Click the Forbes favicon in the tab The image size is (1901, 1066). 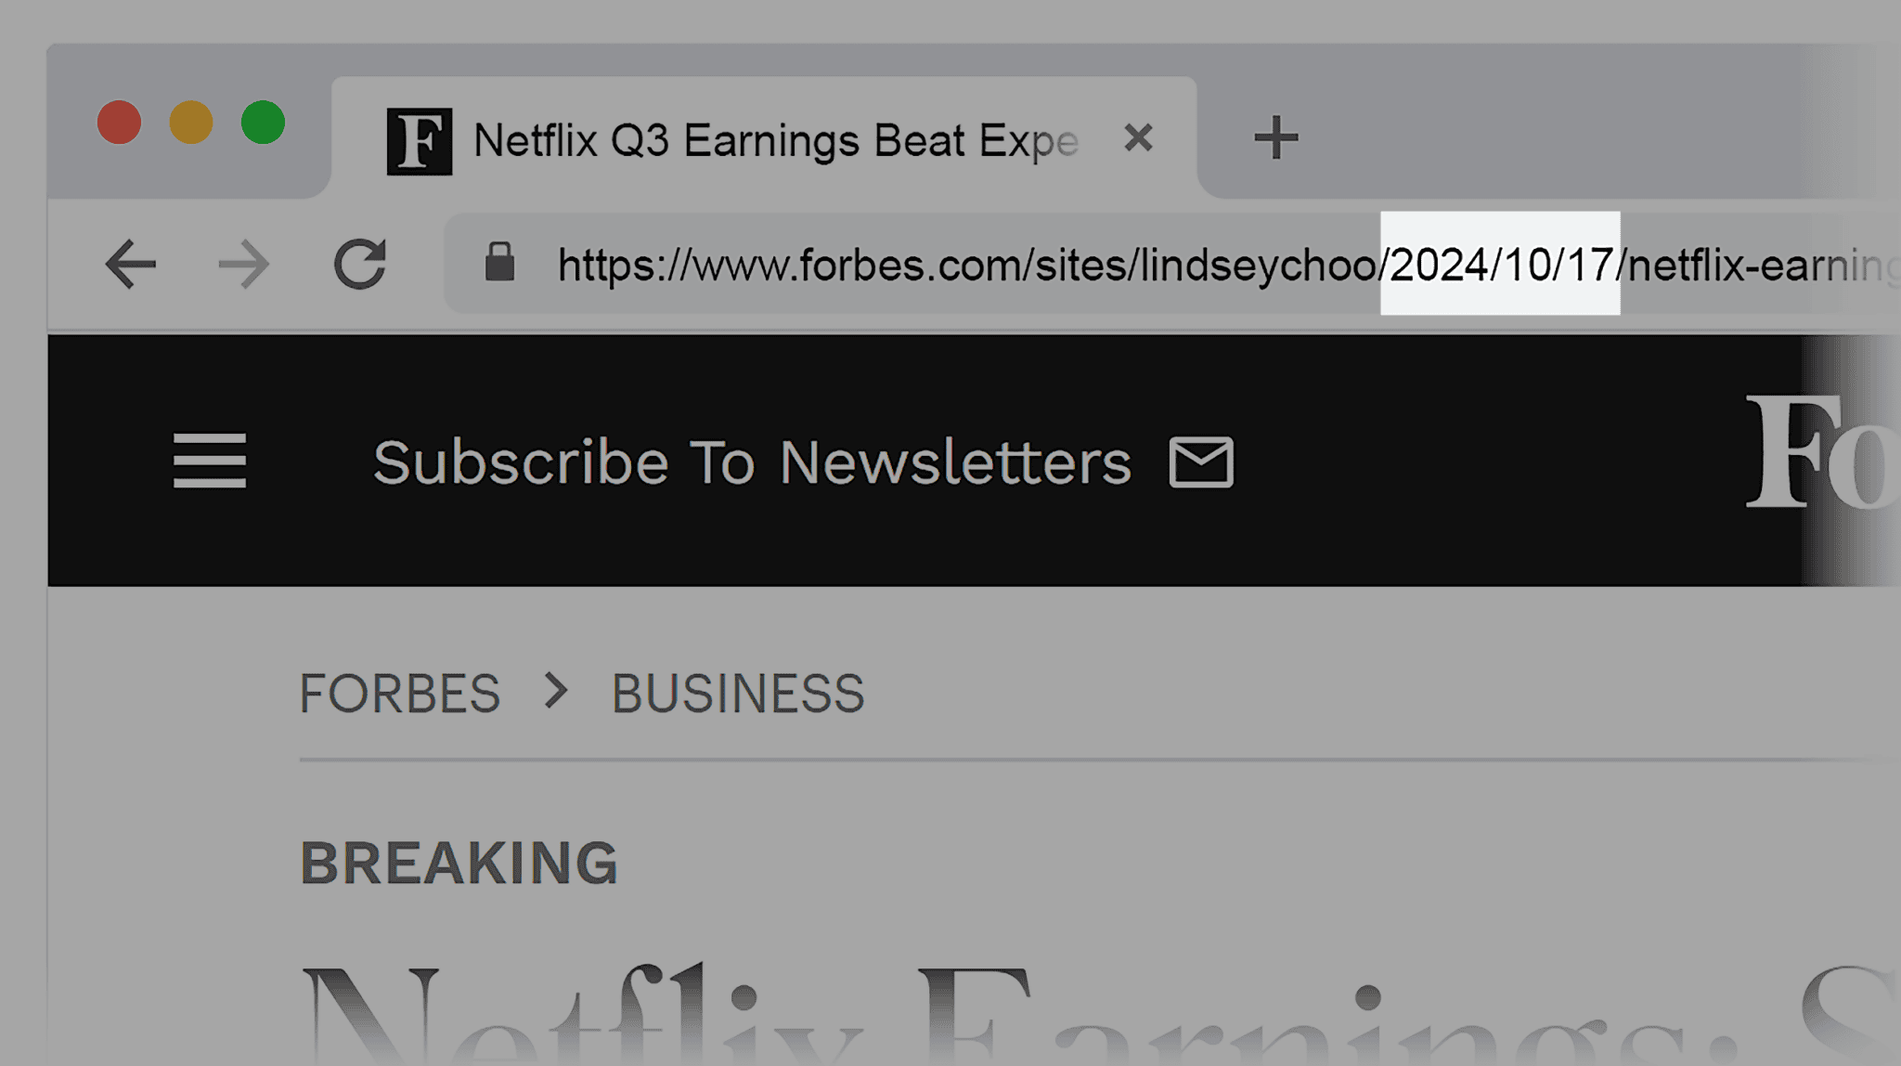point(420,141)
